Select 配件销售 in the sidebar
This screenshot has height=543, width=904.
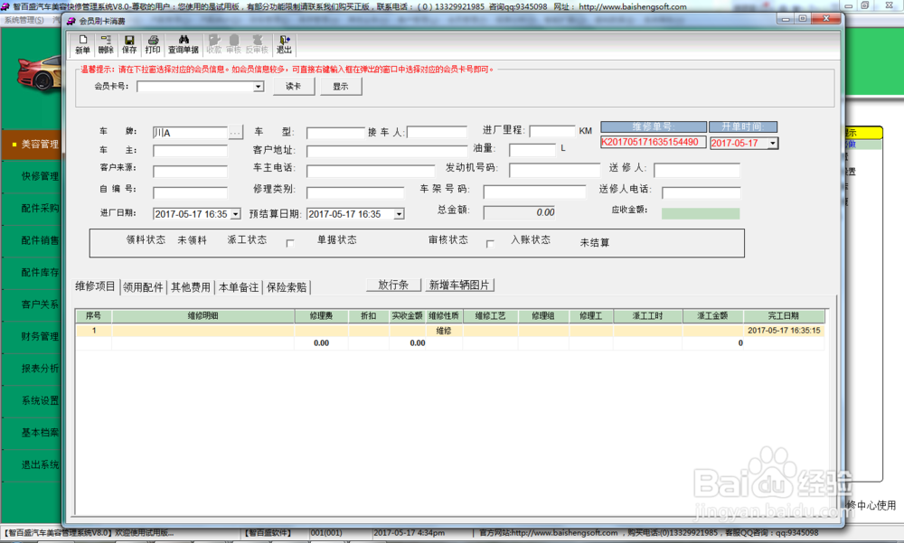33,240
